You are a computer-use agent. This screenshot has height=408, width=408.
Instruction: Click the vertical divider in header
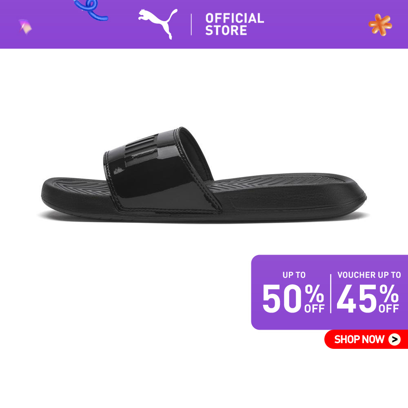[191, 24]
